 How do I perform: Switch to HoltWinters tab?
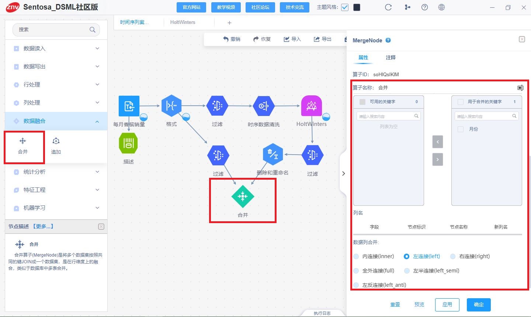183,22
